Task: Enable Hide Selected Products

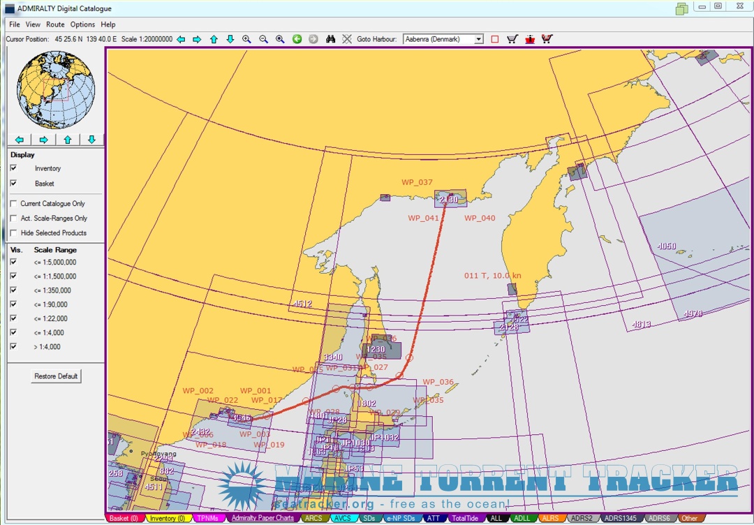Action: point(13,232)
